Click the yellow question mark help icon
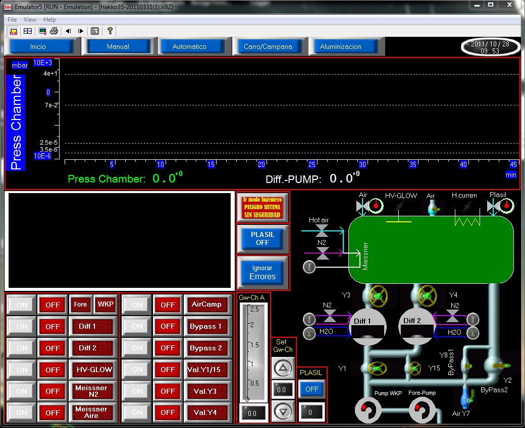The image size is (525, 428). pos(110,31)
